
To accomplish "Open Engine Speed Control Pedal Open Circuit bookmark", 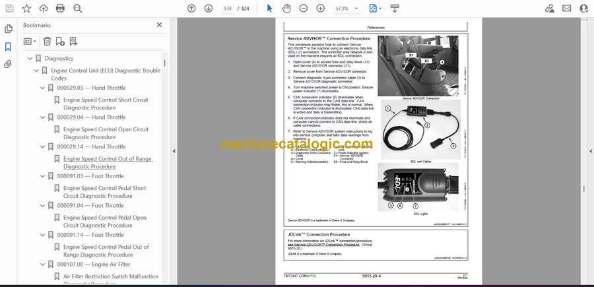I will point(104,222).
